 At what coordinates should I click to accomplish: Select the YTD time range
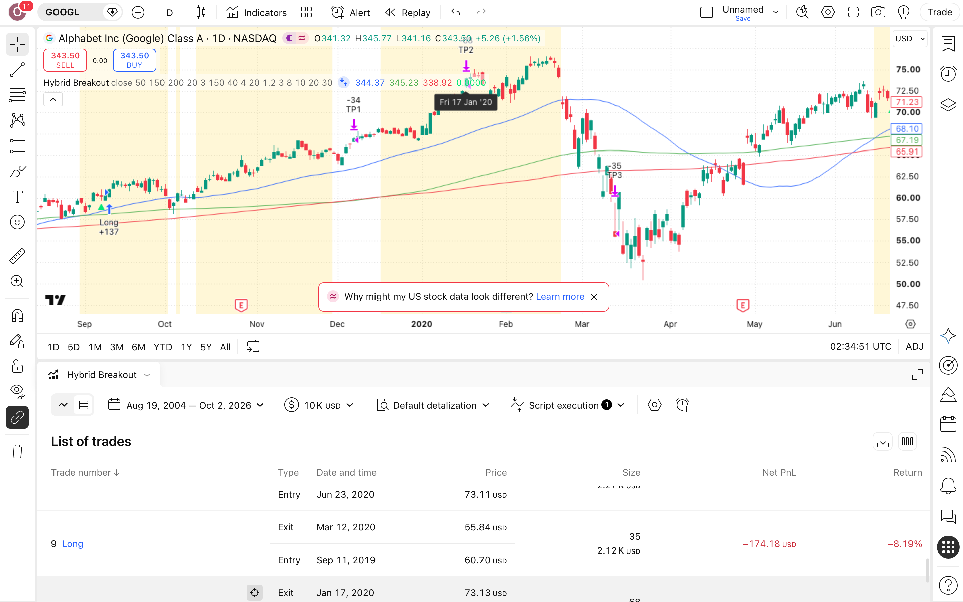click(163, 347)
